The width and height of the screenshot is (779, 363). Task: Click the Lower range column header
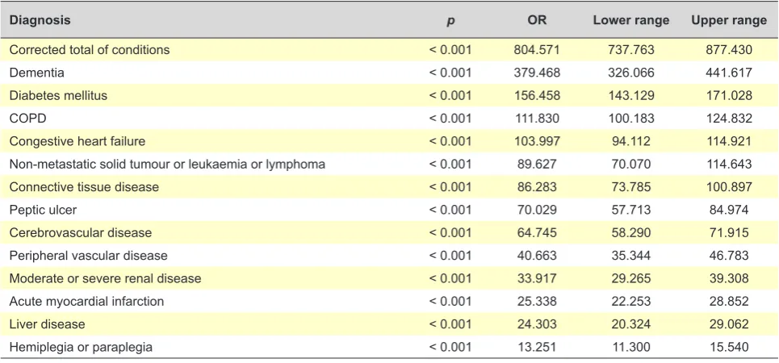[x=631, y=20]
